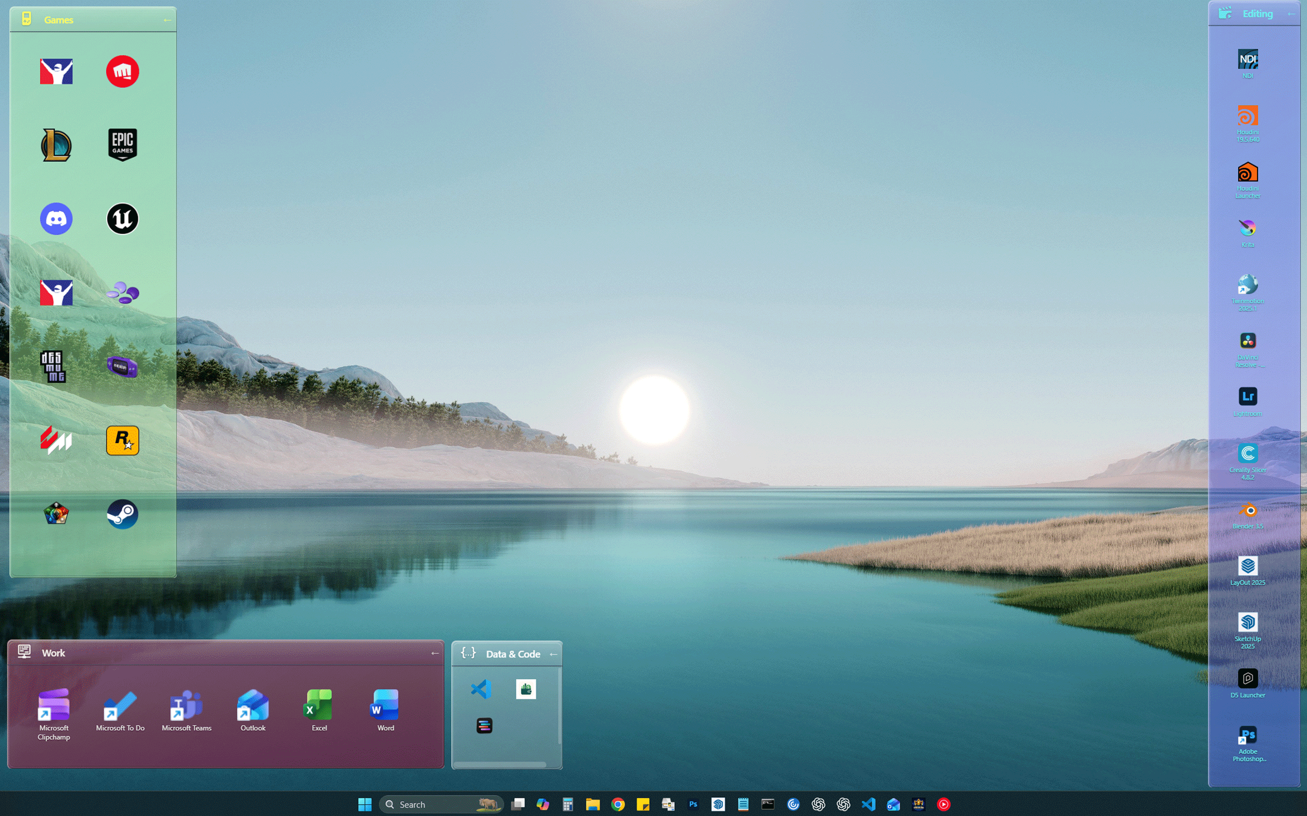Open Visual Studio Code in Data & Code
Image resolution: width=1307 pixels, height=816 pixels.
click(x=480, y=689)
